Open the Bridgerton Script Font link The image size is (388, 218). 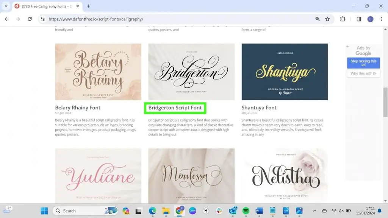click(x=175, y=108)
